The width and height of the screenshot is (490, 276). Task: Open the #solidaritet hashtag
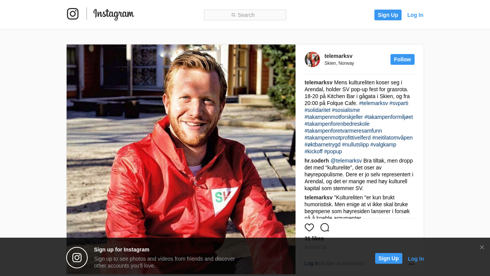pos(317,110)
